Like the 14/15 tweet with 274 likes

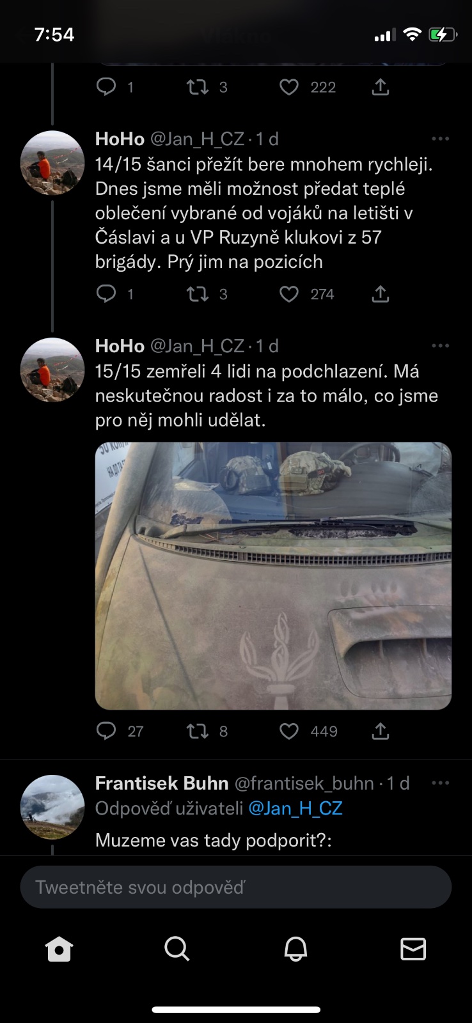(x=289, y=294)
